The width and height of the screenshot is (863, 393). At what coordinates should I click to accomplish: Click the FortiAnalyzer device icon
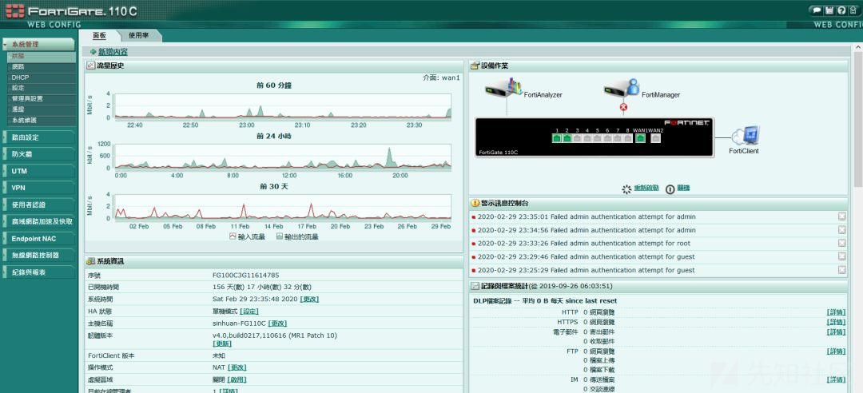coord(502,88)
